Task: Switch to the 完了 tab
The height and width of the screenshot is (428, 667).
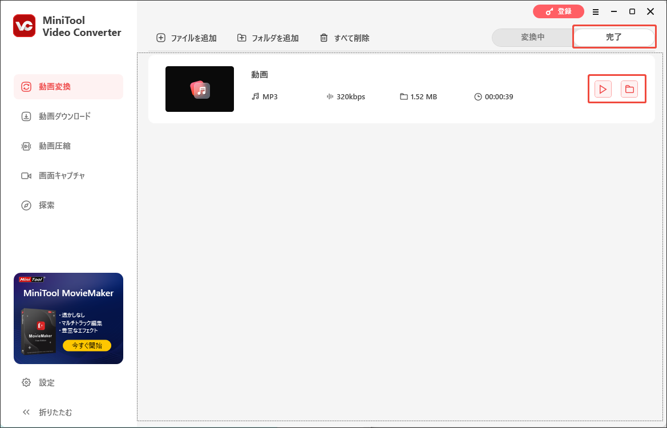Action: click(x=614, y=38)
